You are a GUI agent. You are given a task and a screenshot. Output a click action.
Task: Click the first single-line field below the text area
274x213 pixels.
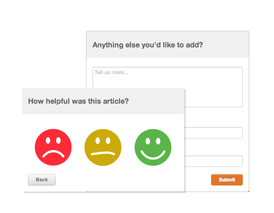214,133
